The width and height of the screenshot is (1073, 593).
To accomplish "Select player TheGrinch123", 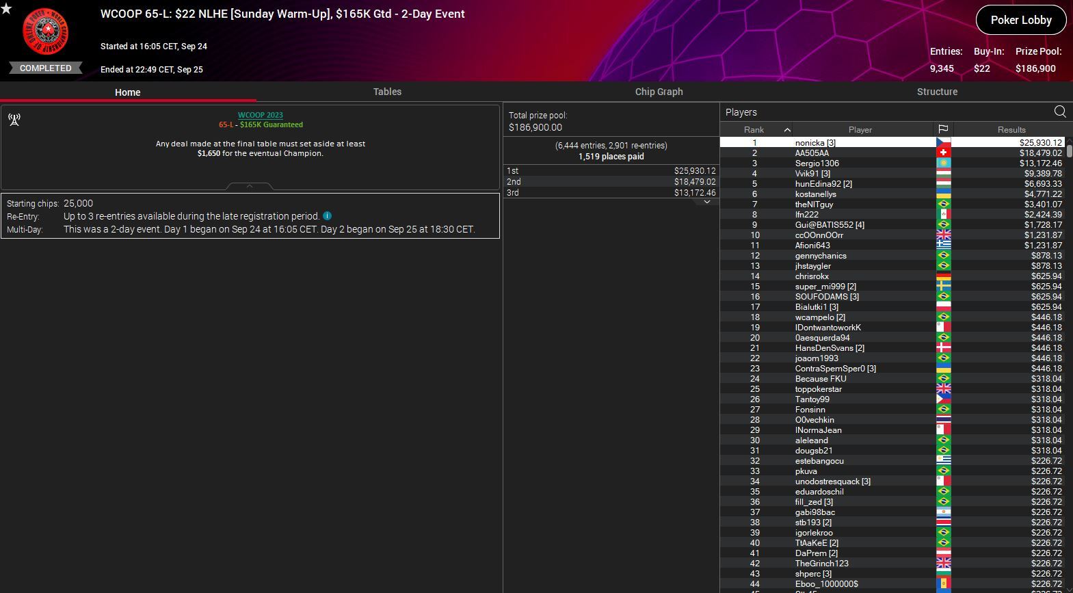I will (822, 563).
